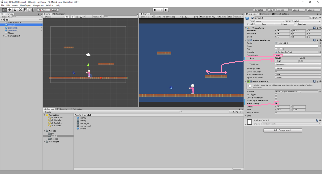This screenshot has height=174, width=322.
Task: Toggle Flip Y checkbox
Action: [x=281, y=49]
